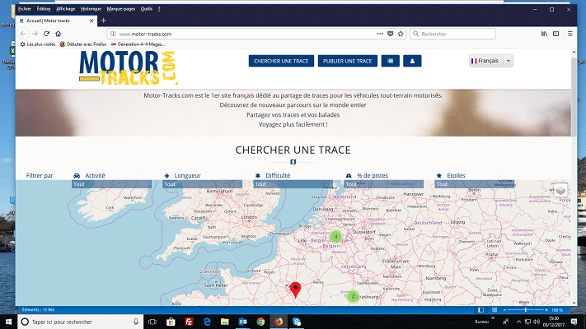
Task: Click the red location pin on map
Action: pyautogui.click(x=297, y=289)
